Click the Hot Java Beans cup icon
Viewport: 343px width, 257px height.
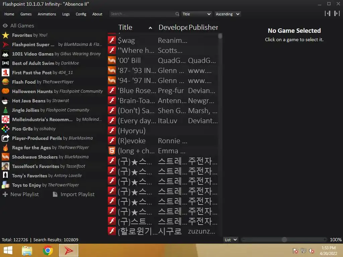coord(5,100)
